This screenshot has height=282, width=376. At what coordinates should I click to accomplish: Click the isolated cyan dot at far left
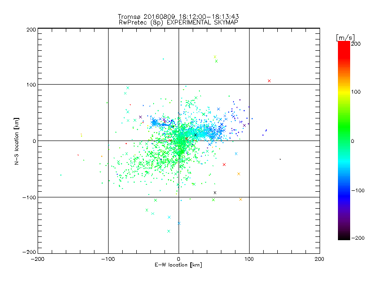coord(61,175)
